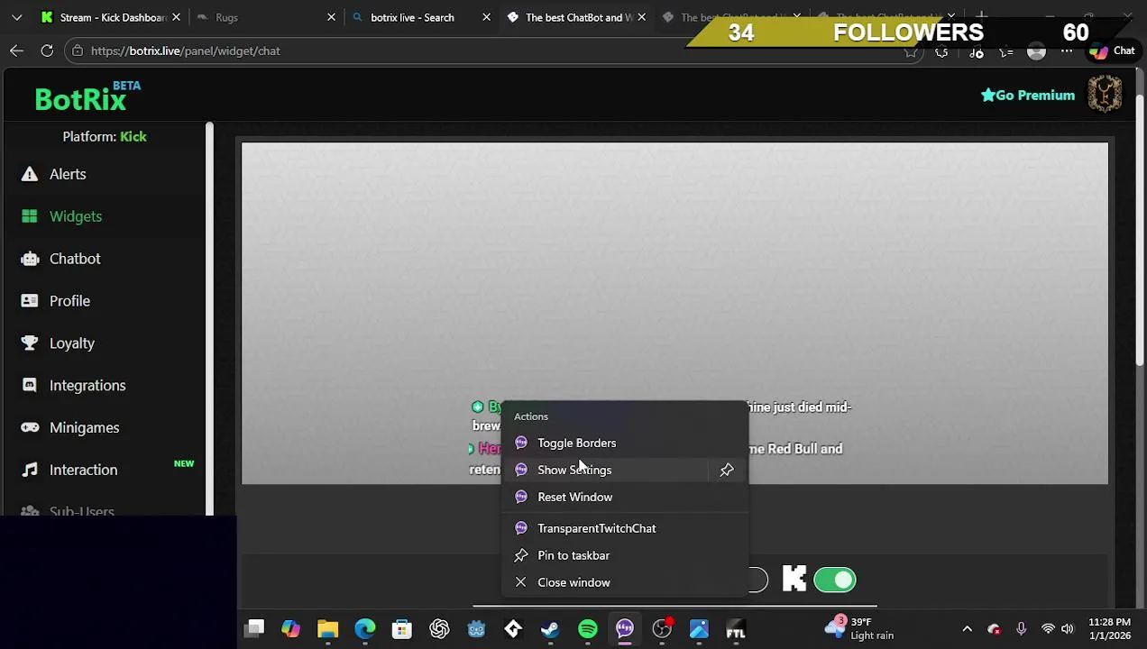Launch TransparentTwitchChat from the jump list
Viewport: 1147px width, 649px height.
coord(596,528)
